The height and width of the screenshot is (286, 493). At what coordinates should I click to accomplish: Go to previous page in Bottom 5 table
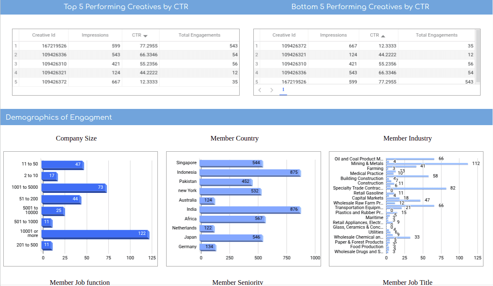260,90
